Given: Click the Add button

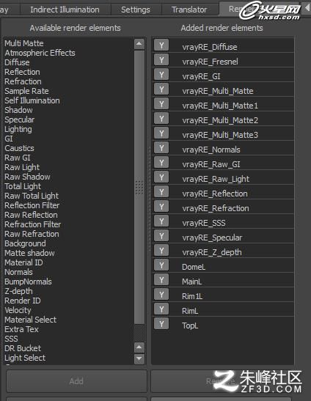Looking at the screenshot, I should (x=76, y=381).
